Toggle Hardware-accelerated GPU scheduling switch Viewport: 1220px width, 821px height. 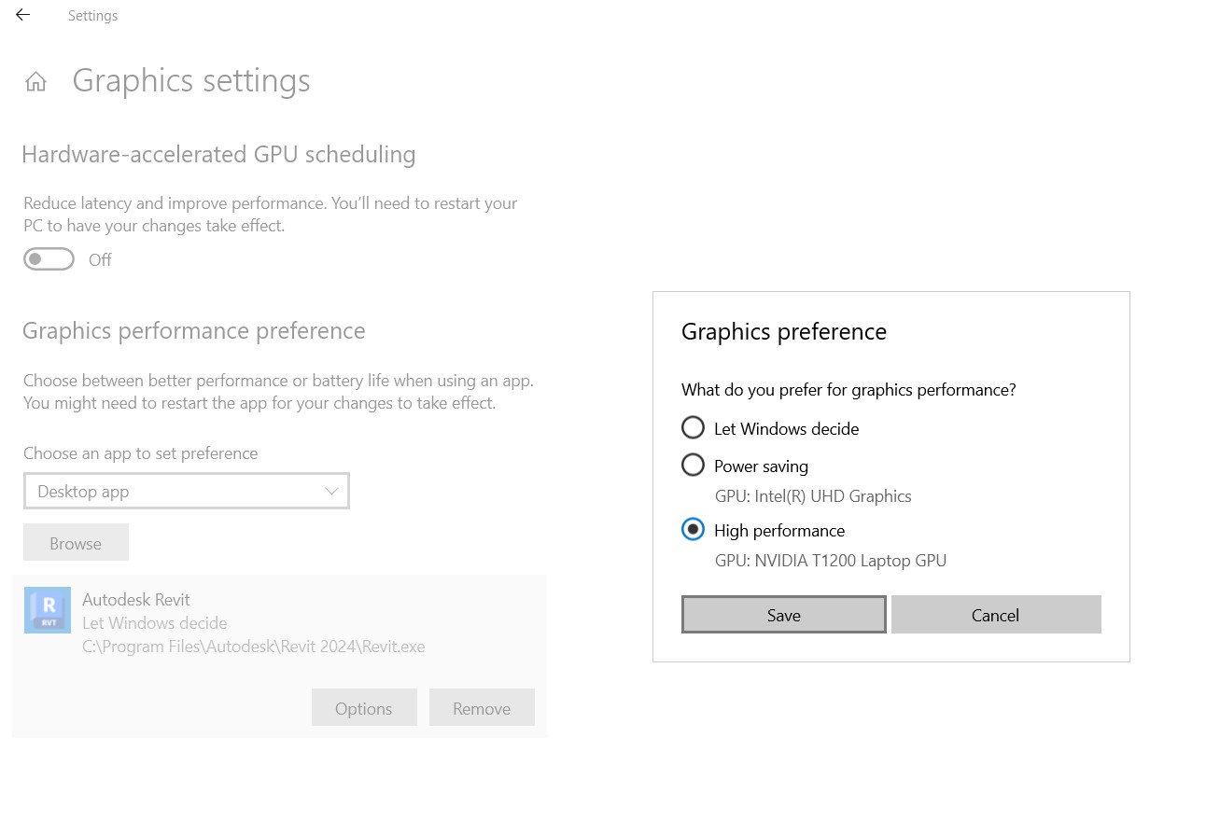(49, 259)
